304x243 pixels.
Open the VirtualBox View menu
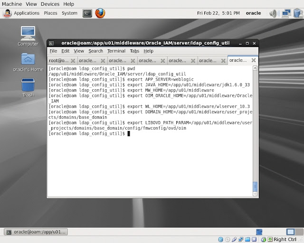(31, 4)
